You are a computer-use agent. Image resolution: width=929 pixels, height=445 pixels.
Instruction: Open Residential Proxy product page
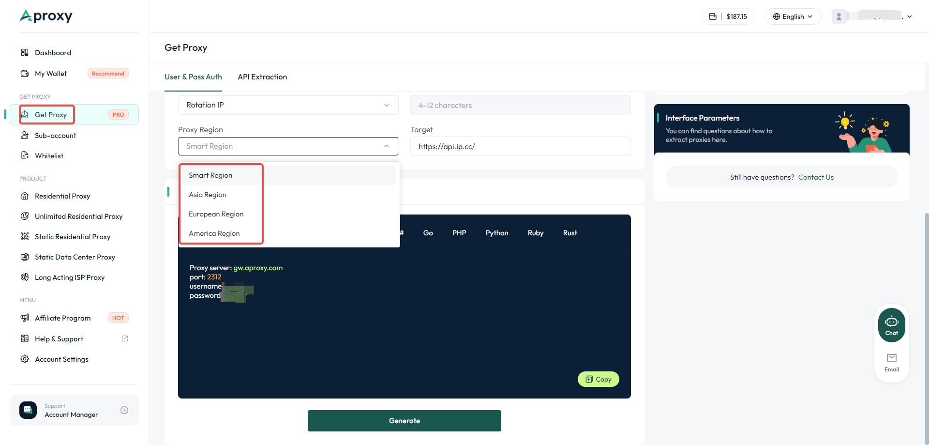(62, 196)
